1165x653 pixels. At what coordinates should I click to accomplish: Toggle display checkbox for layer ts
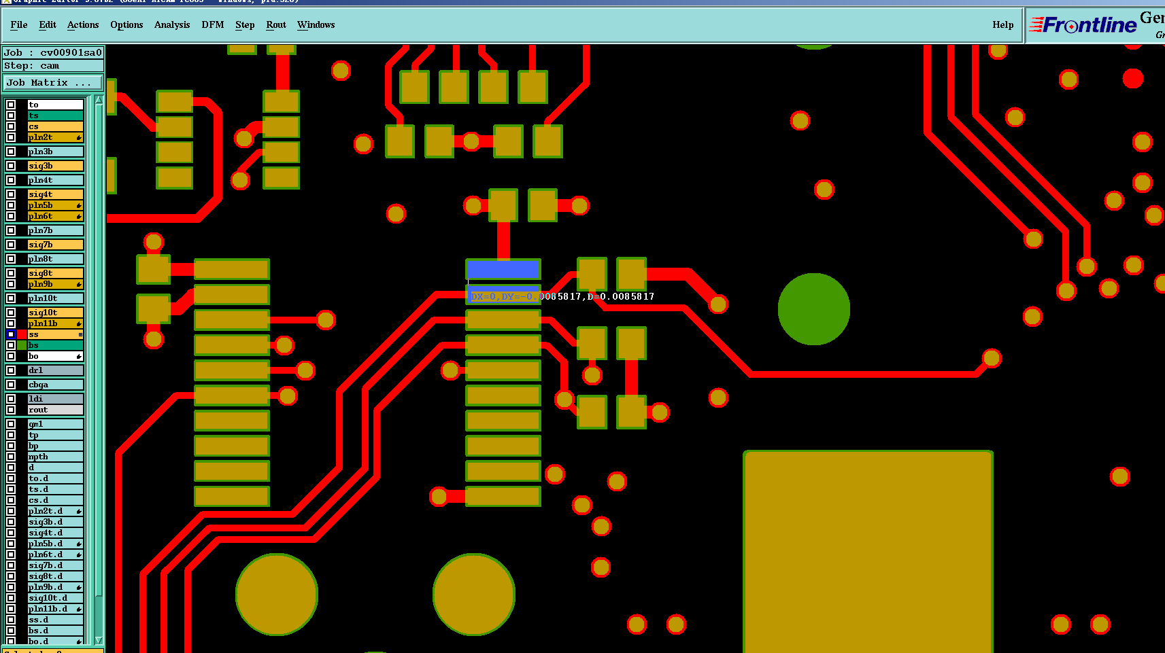click(x=11, y=116)
